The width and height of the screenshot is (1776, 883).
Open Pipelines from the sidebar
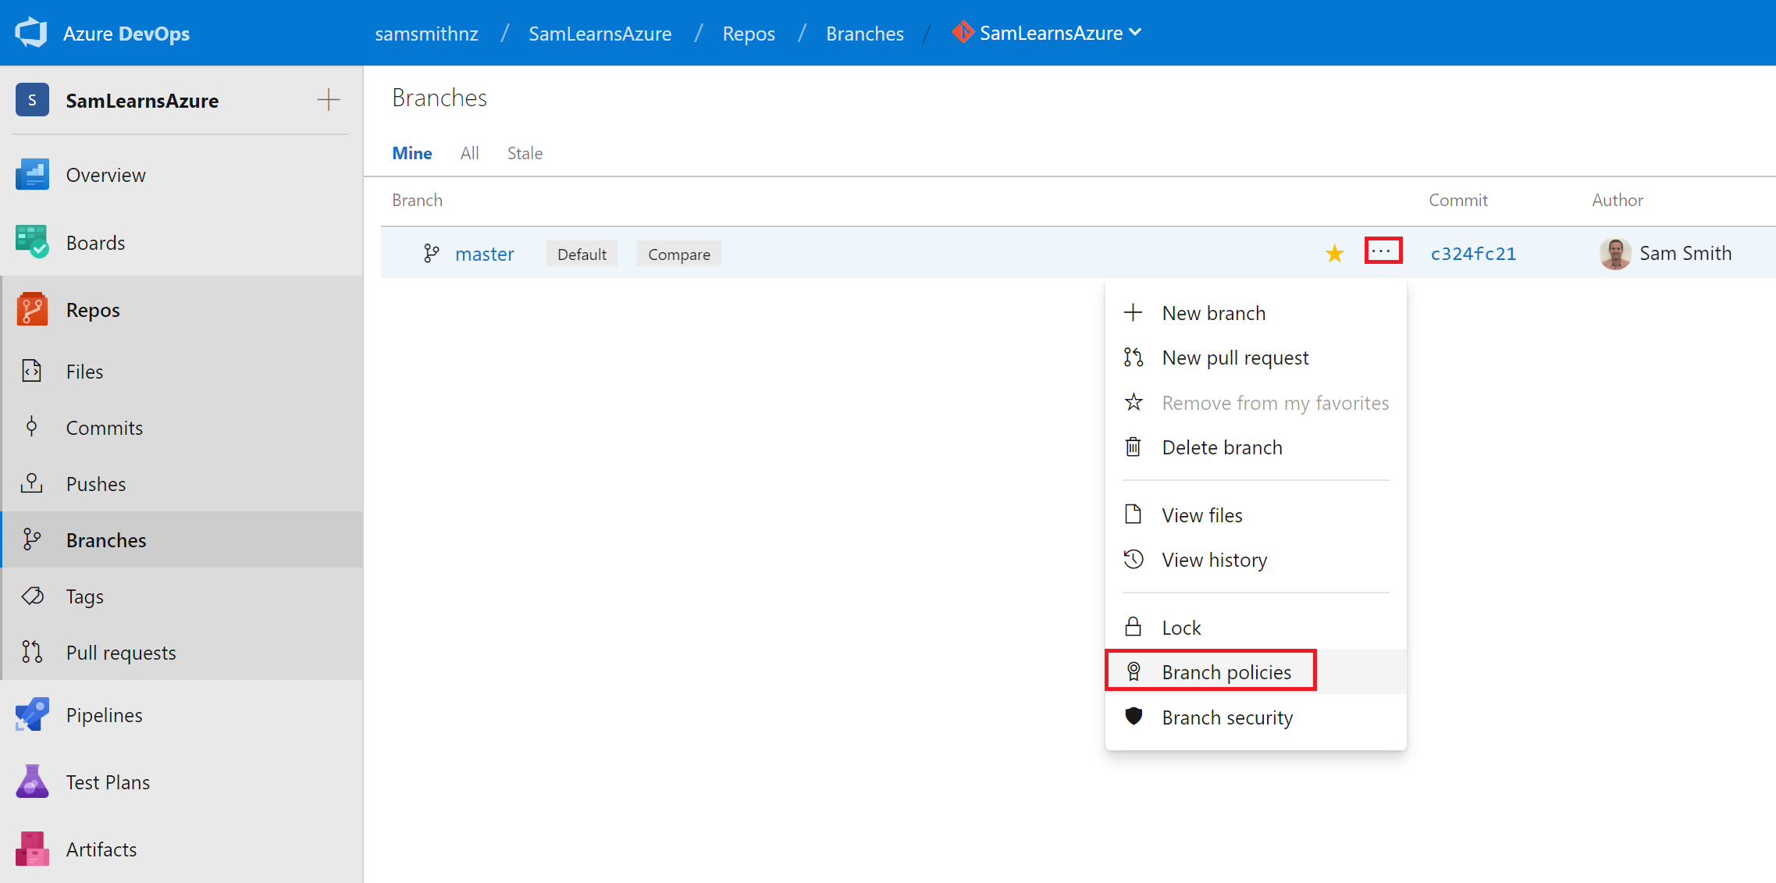click(x=104, y=715)
